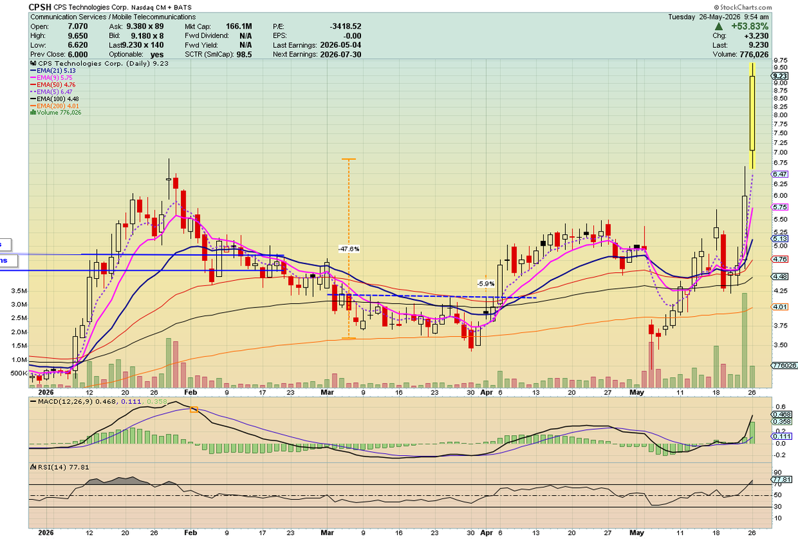Click the 4.01 orange price flag on axis

(780, 307)
